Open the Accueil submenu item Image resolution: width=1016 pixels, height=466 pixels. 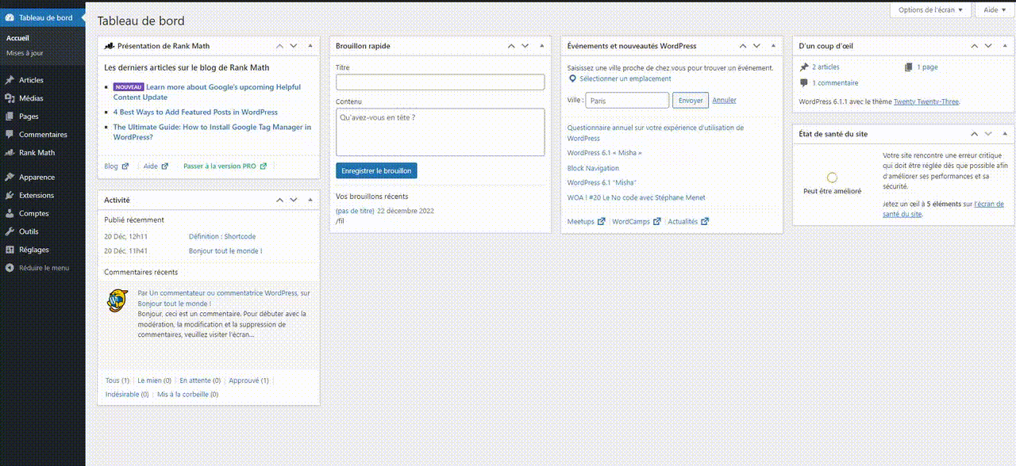17,38
